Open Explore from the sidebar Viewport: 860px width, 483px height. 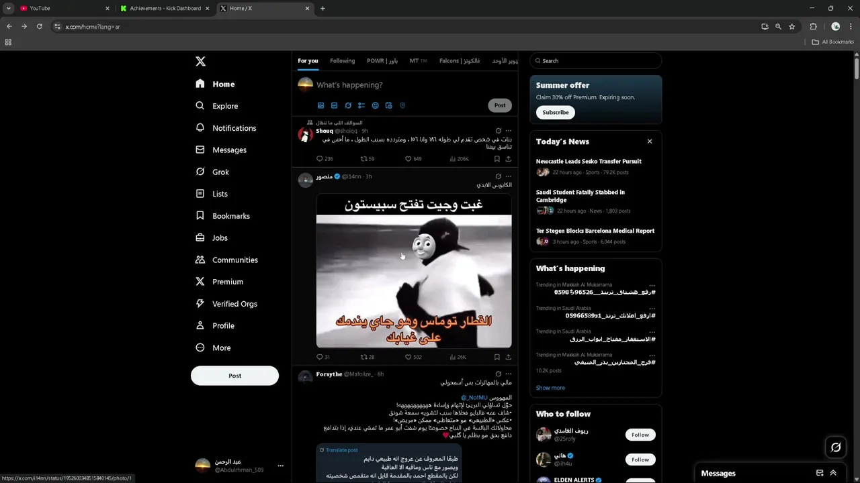[217, 106]
